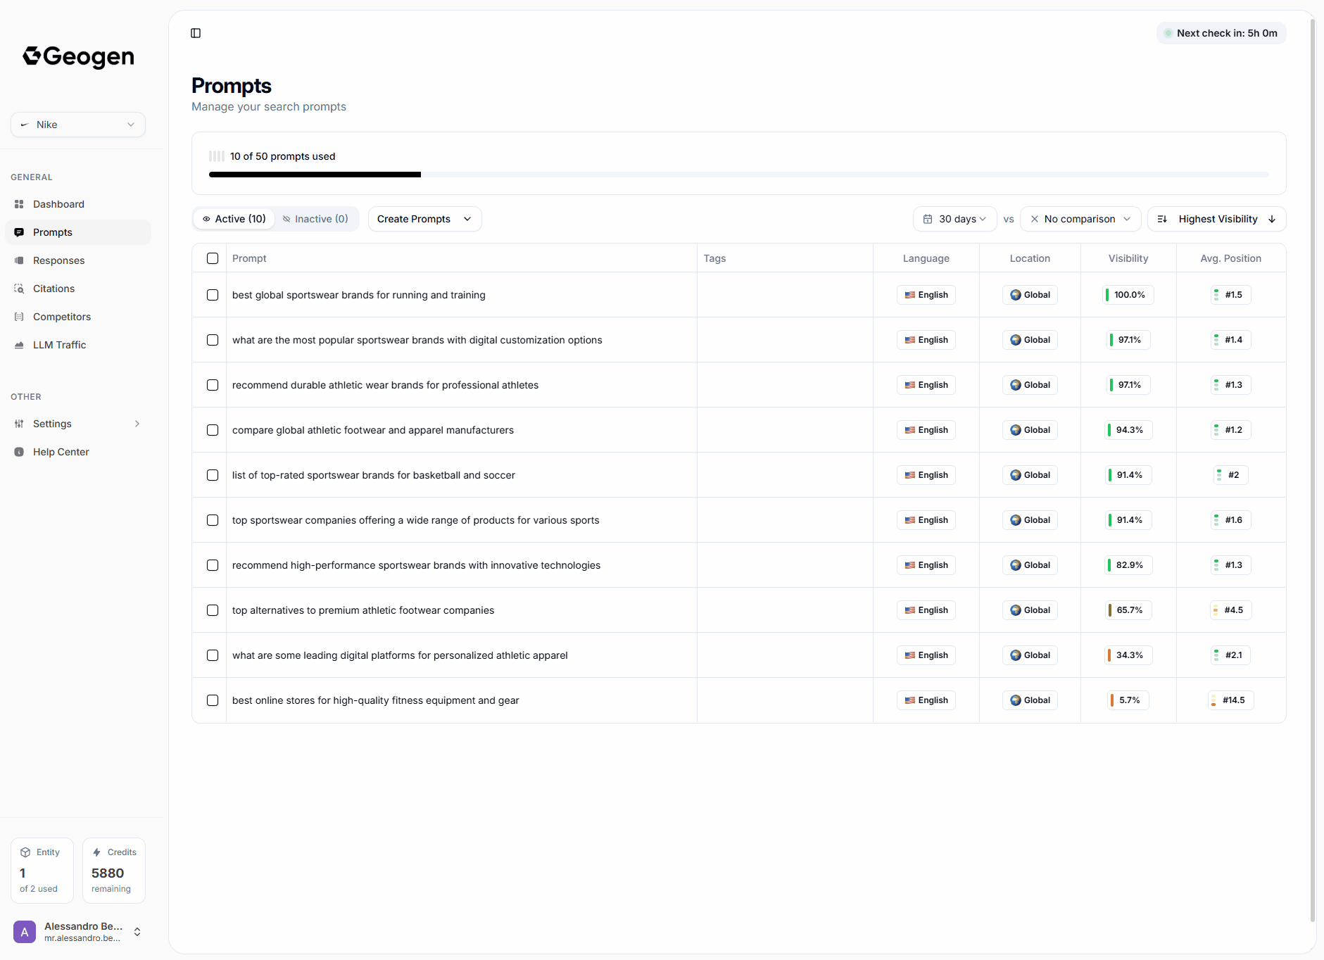Image resolution: width=1324 pixels, height=960 pixels.
Task: Click the Help Center icon
Action: (19, 452)
